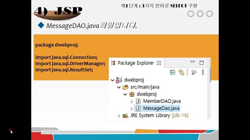
Task: Click the blue diamond bullet
Action: tap(41, 25)
